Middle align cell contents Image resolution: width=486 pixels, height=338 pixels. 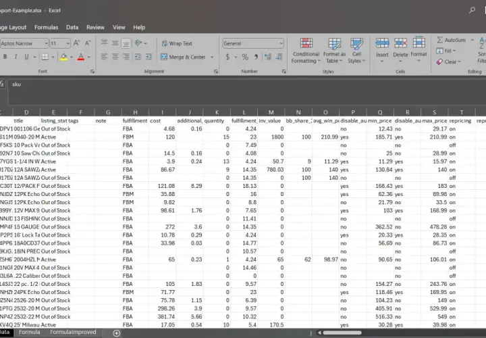coord(115,43)
